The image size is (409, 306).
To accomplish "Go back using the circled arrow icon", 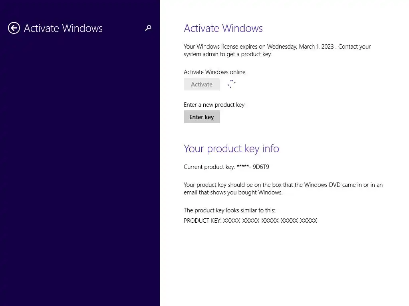I will coord(14,28).
